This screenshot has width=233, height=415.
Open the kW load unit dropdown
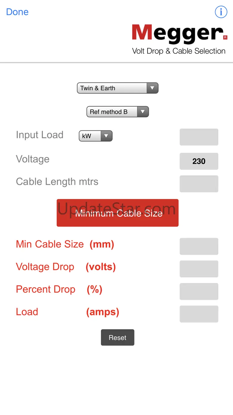[95, 136]
